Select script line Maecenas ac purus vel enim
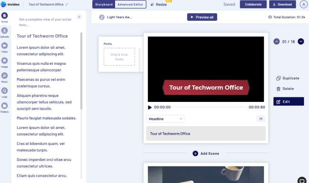This screenshot has width=309, height=183. tap(41, 83)
